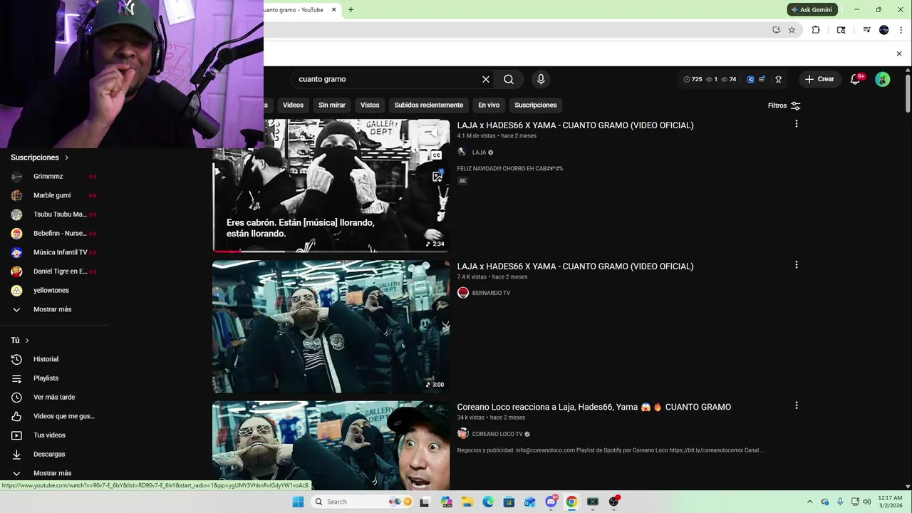Start voice search with the microphone icon

click(x=541, y=79)
